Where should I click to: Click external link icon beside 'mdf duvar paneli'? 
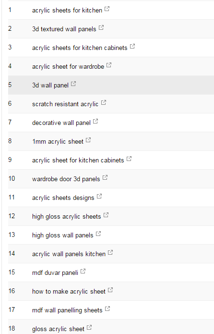point(83,271)
